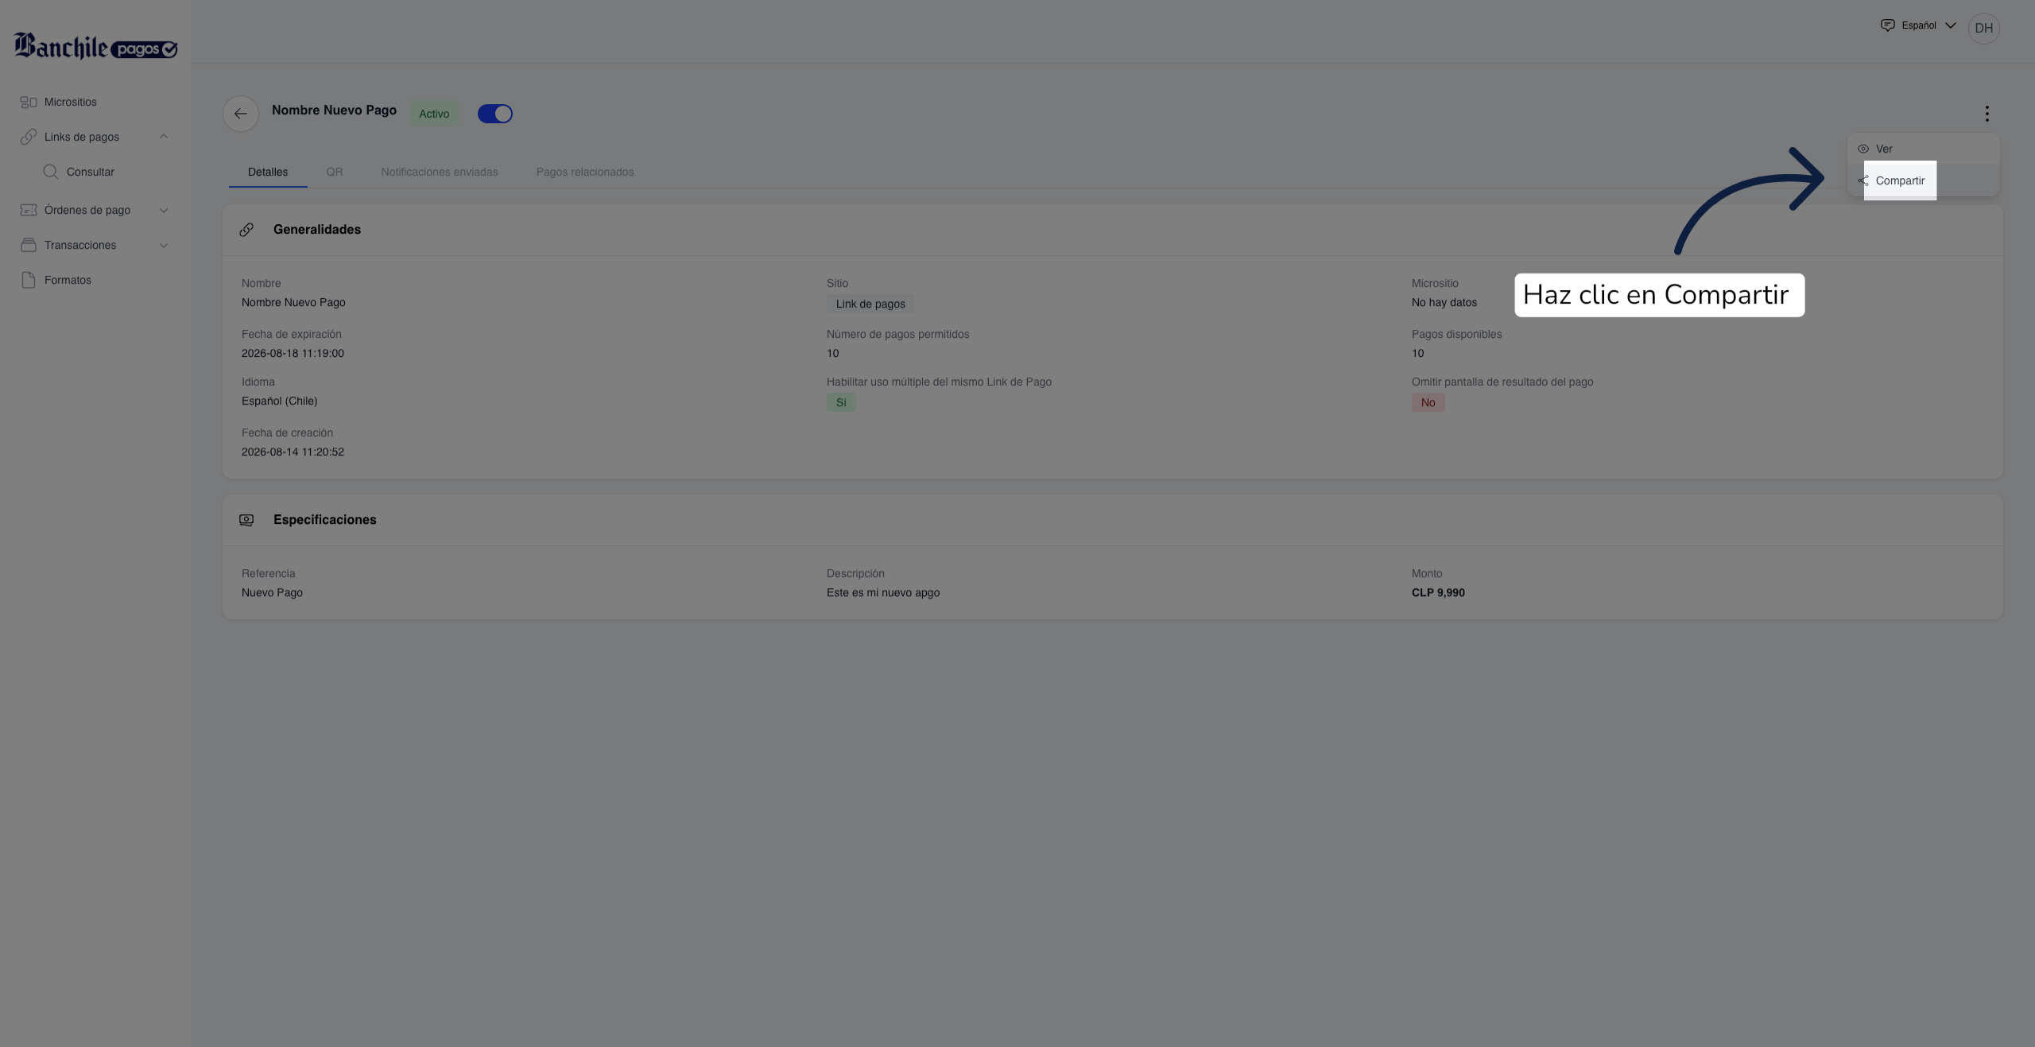This screenshot has width=2035, height=1047.
Task: Click the CLP 9,990 amount value
Action: coord(1438,592)
